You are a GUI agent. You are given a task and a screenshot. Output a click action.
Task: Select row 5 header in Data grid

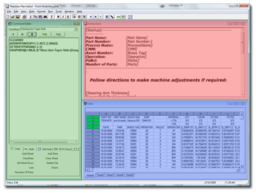click(93, 130)
